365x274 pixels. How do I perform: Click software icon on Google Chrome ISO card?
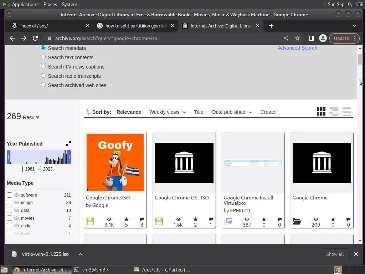click(x=90, y=221)
